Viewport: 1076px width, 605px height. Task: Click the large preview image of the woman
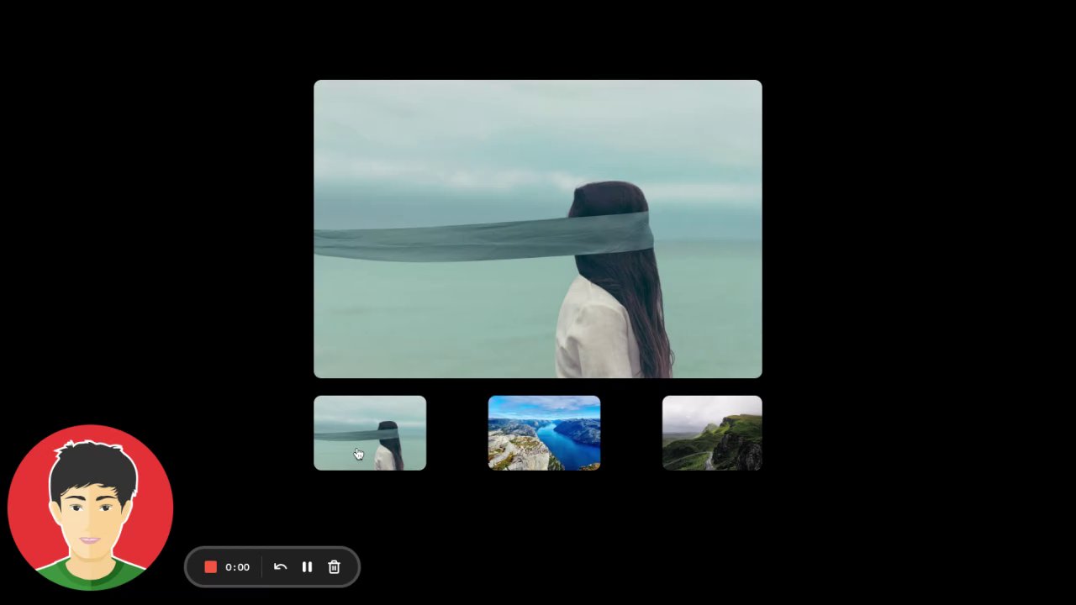coord(538,229)
